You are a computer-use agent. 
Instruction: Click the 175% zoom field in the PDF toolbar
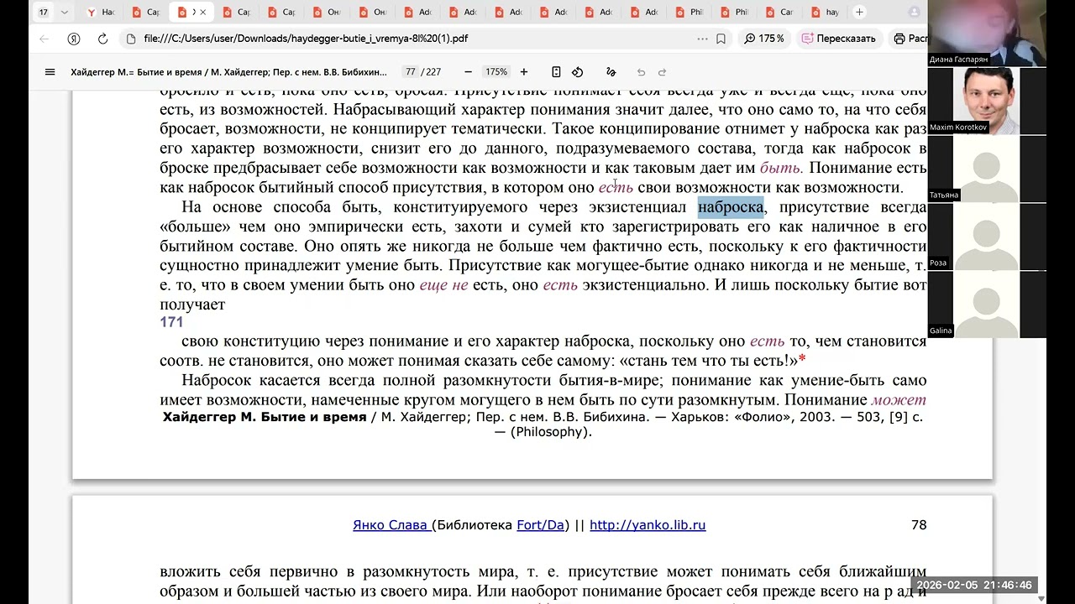(496, 72)
